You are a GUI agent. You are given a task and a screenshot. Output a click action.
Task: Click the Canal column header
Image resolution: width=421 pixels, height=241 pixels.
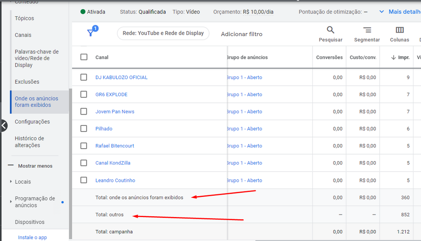102,57
